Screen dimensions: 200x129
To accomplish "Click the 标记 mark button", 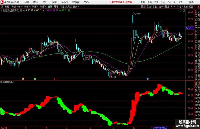I will tap(179, 7).
